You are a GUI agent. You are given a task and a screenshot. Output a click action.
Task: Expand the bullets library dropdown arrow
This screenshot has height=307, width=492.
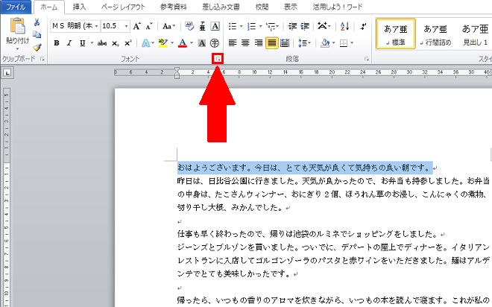click(x=242, y=26)
